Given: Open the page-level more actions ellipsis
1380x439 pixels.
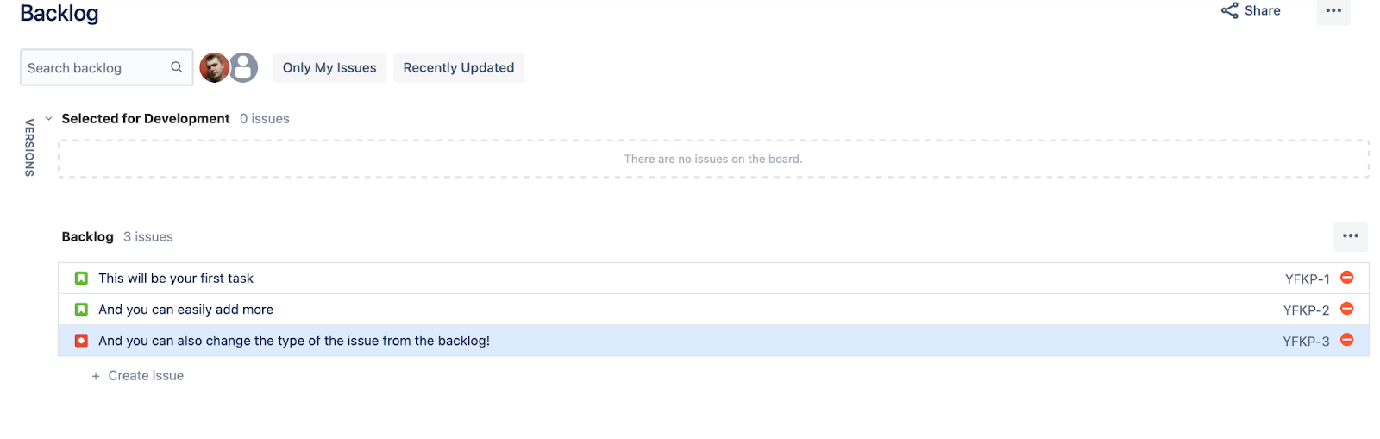Looking at the screenshot, I should (x=1333, y=11).
